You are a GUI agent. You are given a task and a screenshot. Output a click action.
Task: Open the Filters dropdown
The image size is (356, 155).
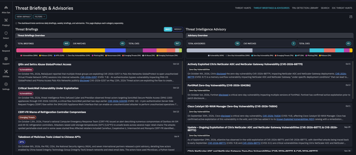pos(40,17)
